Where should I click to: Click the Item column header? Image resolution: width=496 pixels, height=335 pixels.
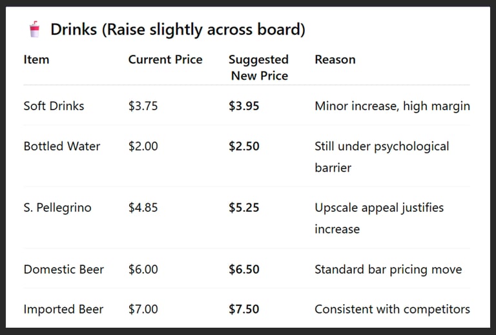(36, 59)
